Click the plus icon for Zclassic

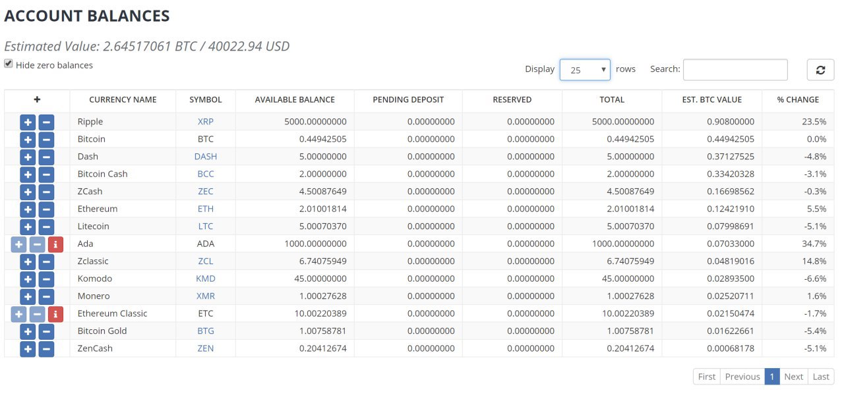click(x=28, y=261)
